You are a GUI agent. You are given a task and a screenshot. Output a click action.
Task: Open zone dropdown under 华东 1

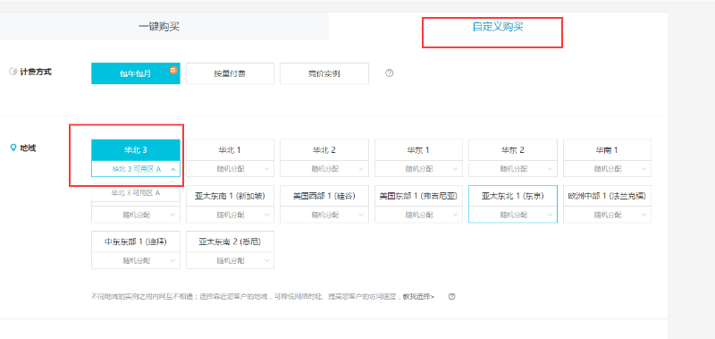click(418, 169)
